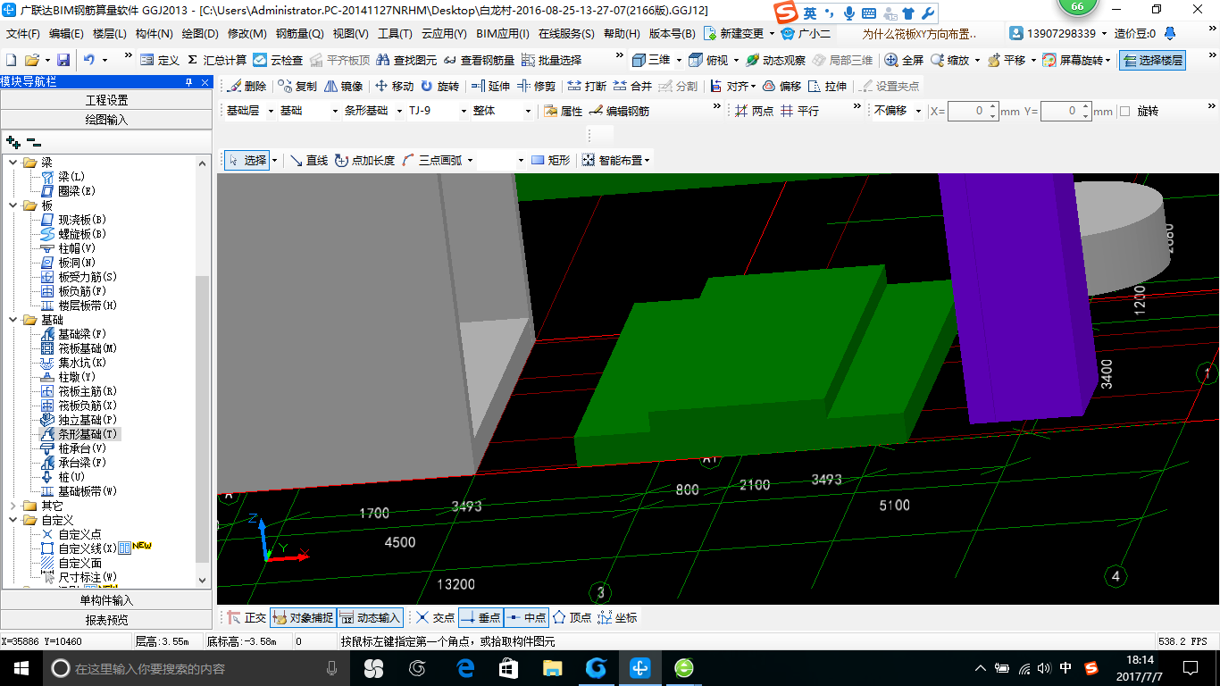Viewport: 1220px width, 686px height.
Task: Click 查看钢筋量 view rebar quantity
Action: (x=479, y=60)
